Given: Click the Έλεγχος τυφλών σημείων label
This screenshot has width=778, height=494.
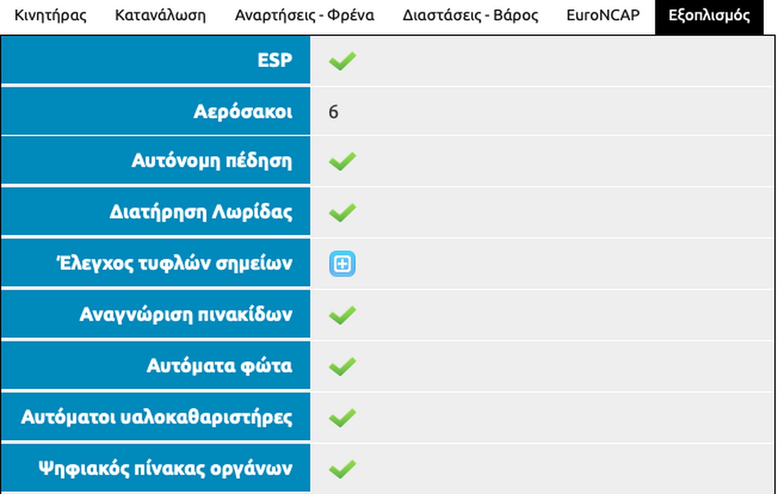Looking at the screenshot, I should [174, 263].
